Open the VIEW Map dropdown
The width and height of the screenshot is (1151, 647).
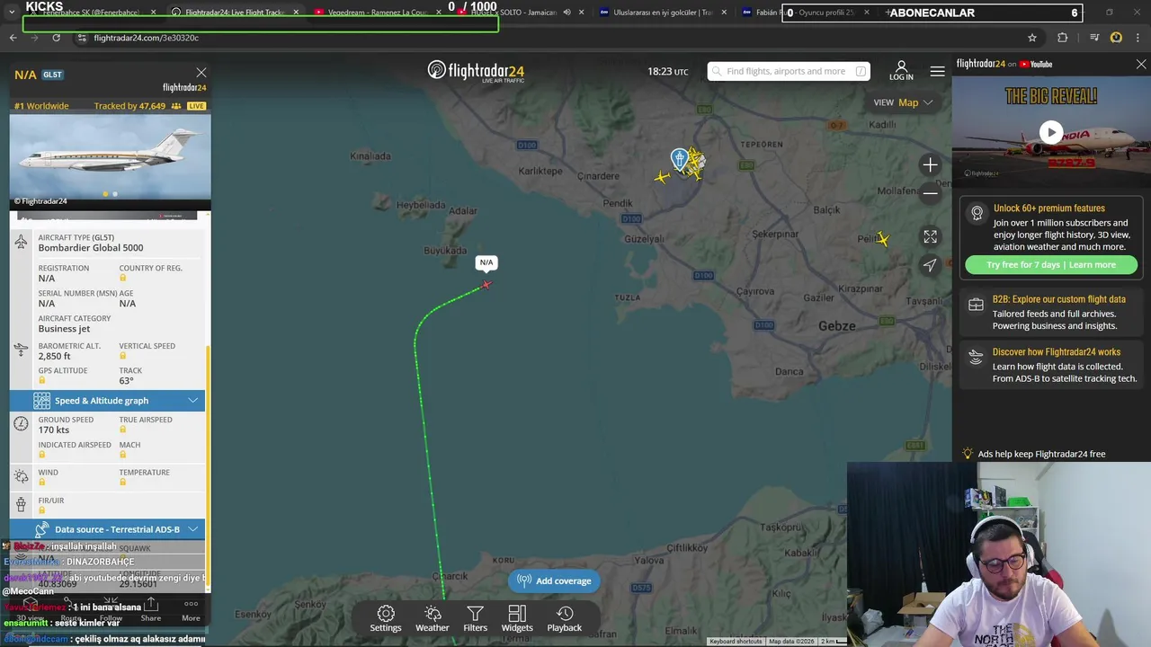click(x=904, y=102)
